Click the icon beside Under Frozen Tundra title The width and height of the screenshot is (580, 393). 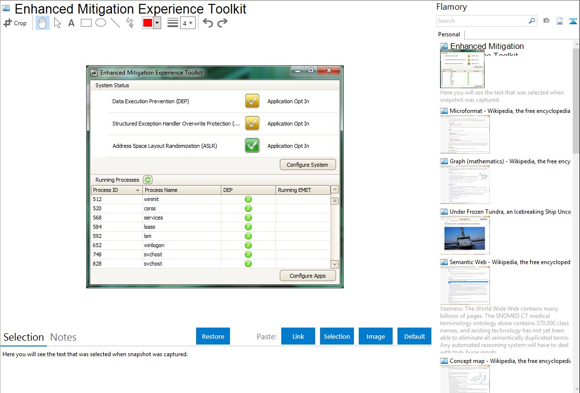point(444,212)
